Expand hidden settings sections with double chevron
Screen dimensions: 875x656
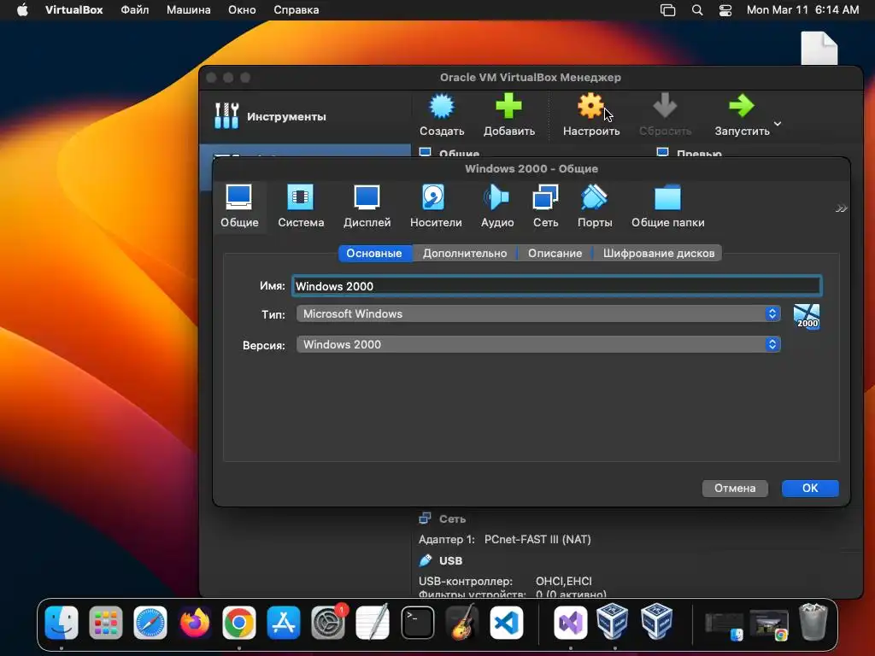tap(841, 208)
